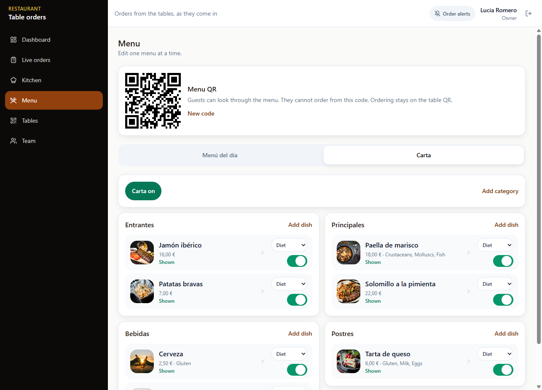
Task: Click the muted bell icon in Order alerts
Action: [x=437, y=13]
